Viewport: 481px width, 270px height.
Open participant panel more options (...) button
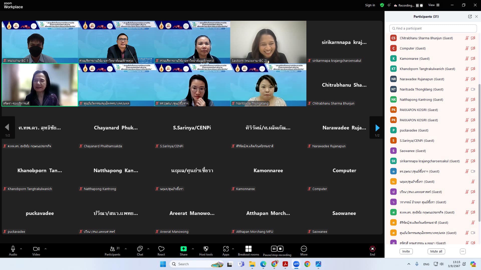(463, 251)
